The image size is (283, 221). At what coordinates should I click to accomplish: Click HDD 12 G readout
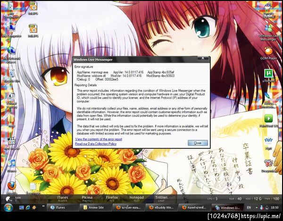click(x=254, y=199)
